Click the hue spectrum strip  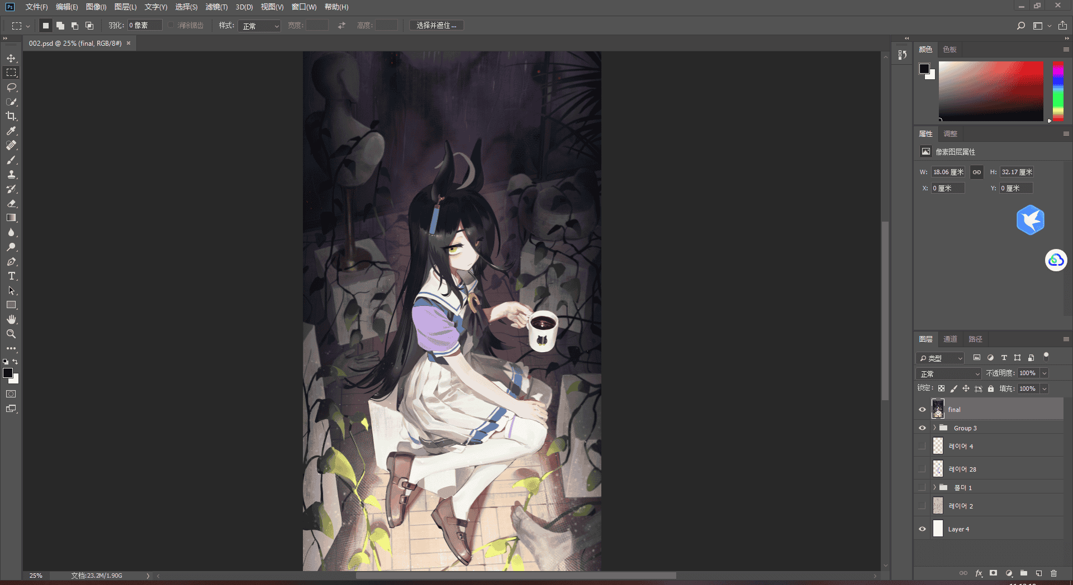click(x=1058, y=91)
